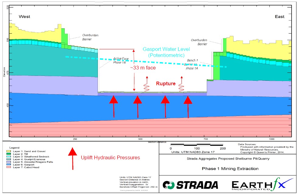The height and width of the screenshot is (194, 298).
Task: Select the Layer 6 Gasport blue swatch
Action: click(8, 165)
